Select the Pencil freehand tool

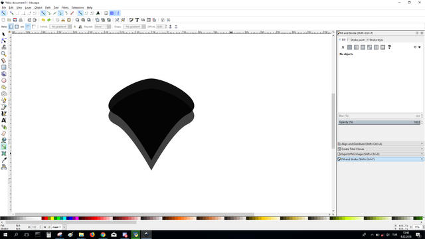(x=3, y=100)
